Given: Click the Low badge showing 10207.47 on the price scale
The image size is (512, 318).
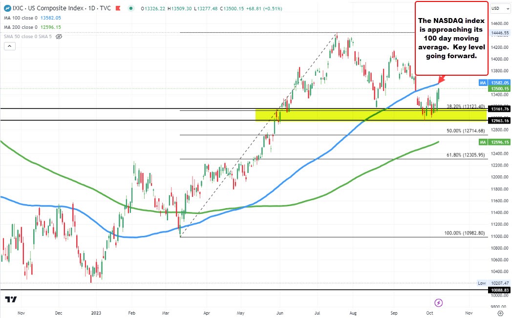Looking at the screenshot, I should tap(482, 283).
